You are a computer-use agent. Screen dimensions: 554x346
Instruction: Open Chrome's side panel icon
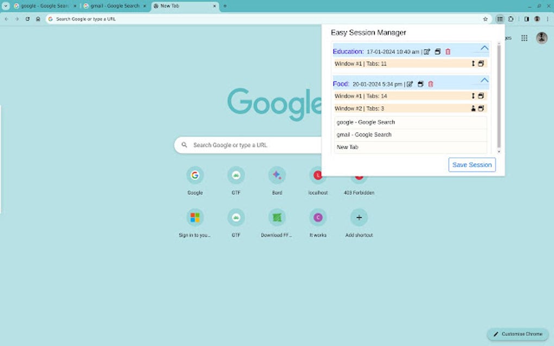click(527, 18)
